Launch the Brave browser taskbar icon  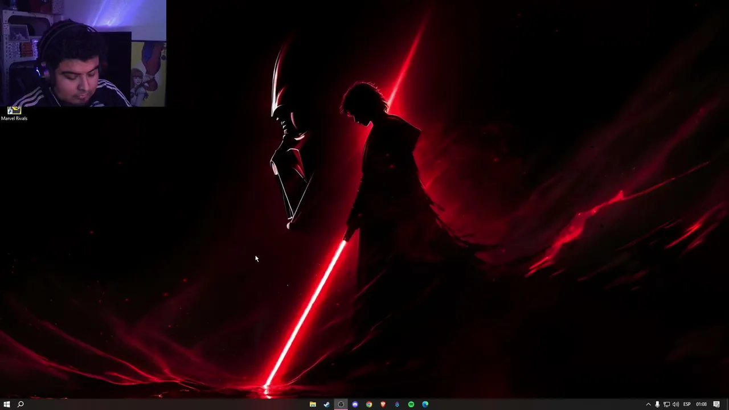383,404
